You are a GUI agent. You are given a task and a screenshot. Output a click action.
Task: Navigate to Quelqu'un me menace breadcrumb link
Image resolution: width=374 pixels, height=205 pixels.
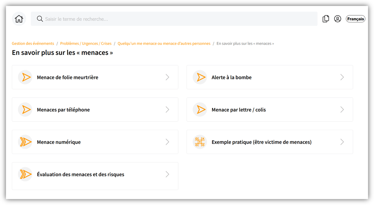(x=164, y=44)
